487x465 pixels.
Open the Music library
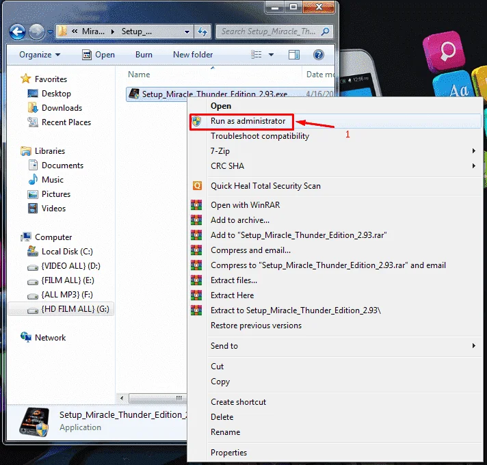53,180
